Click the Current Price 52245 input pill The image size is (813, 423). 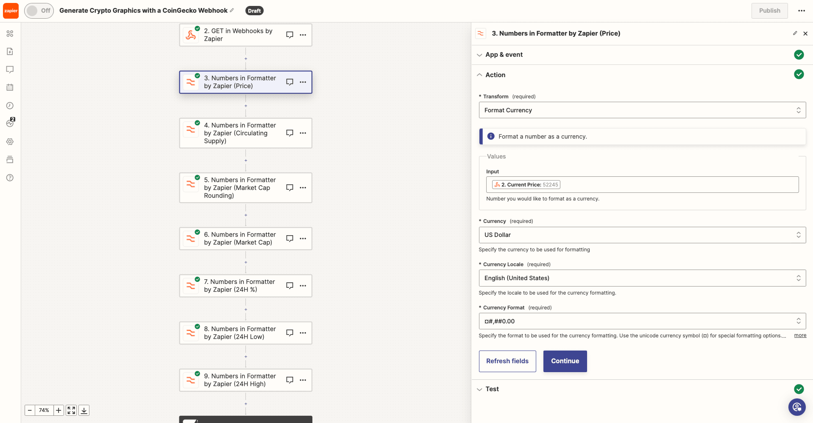525,184
